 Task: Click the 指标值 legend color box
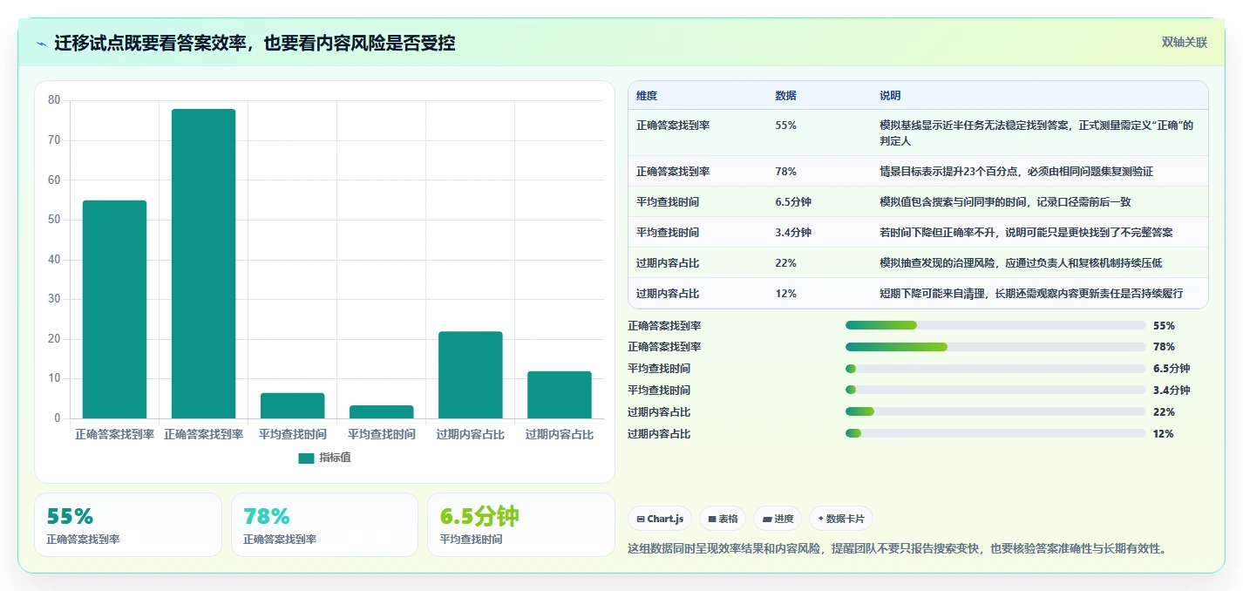pos(306,458)
